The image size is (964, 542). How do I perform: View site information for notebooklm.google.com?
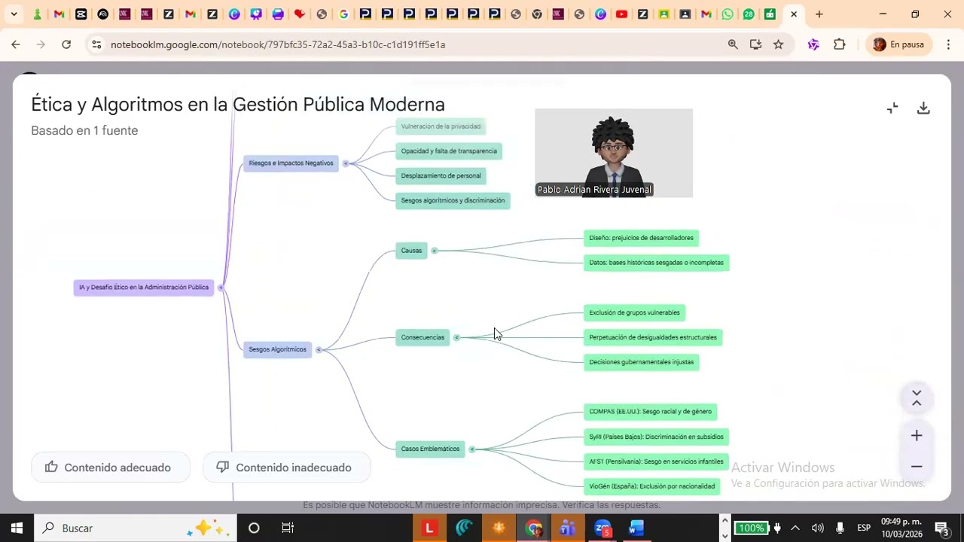(x=96, y=44)
